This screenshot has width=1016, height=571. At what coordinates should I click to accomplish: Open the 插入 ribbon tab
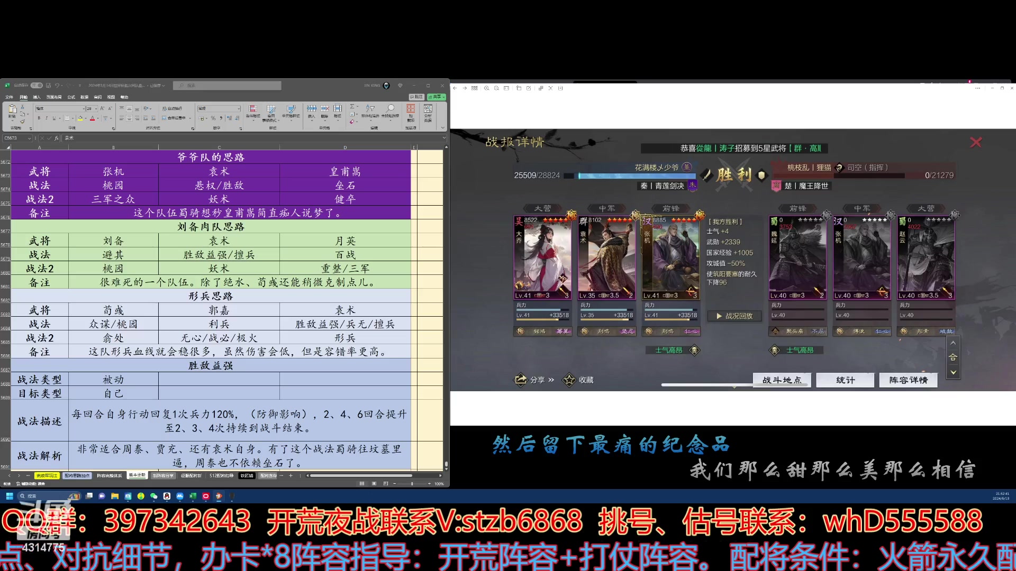37,97
